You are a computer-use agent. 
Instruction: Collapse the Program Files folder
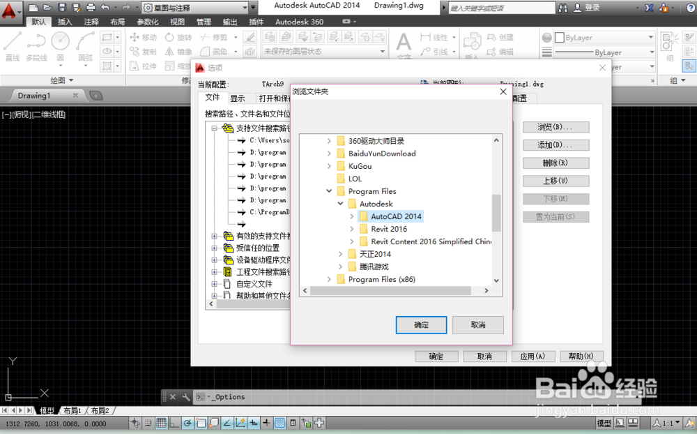(329, 191)
